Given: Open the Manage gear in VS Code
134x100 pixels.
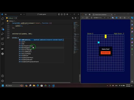Looking at the screenshot, I should point(3,81).
